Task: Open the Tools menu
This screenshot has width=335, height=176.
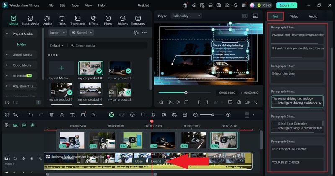Action: click(75, 5)
